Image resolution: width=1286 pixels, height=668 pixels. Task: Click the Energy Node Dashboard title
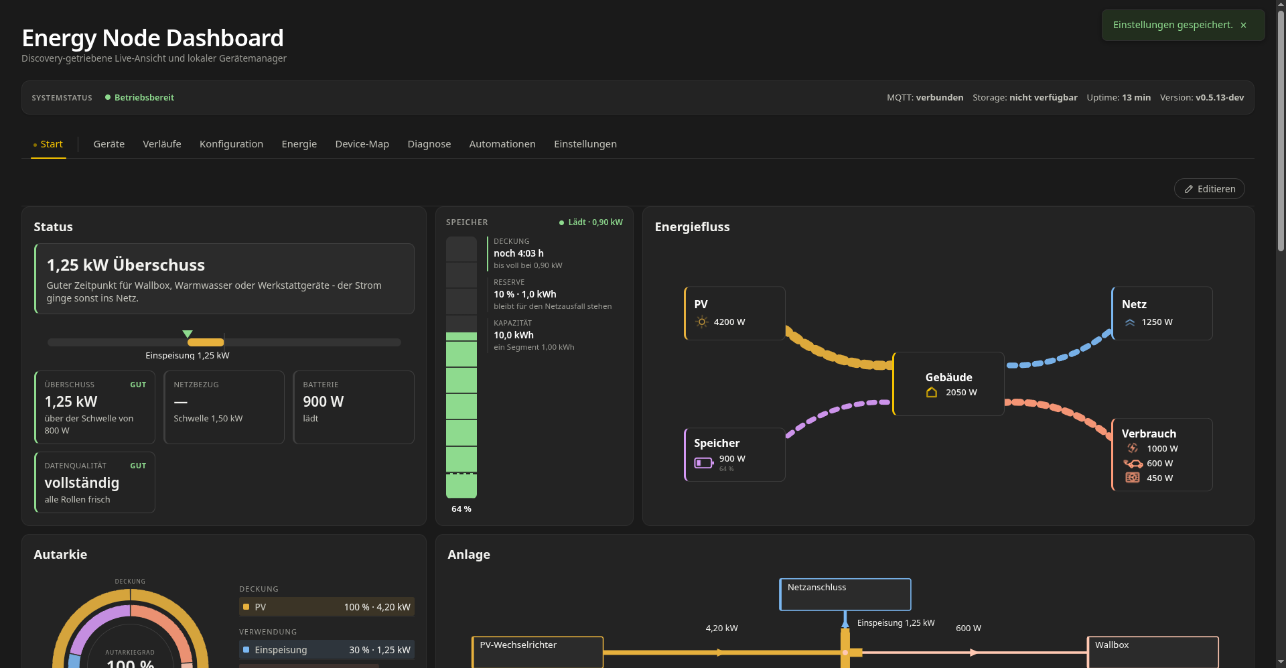coord(153,38)
